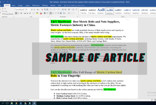Switch to the Insert tab
This screenshot has height=105, width=156.
[x=14, y=5]
